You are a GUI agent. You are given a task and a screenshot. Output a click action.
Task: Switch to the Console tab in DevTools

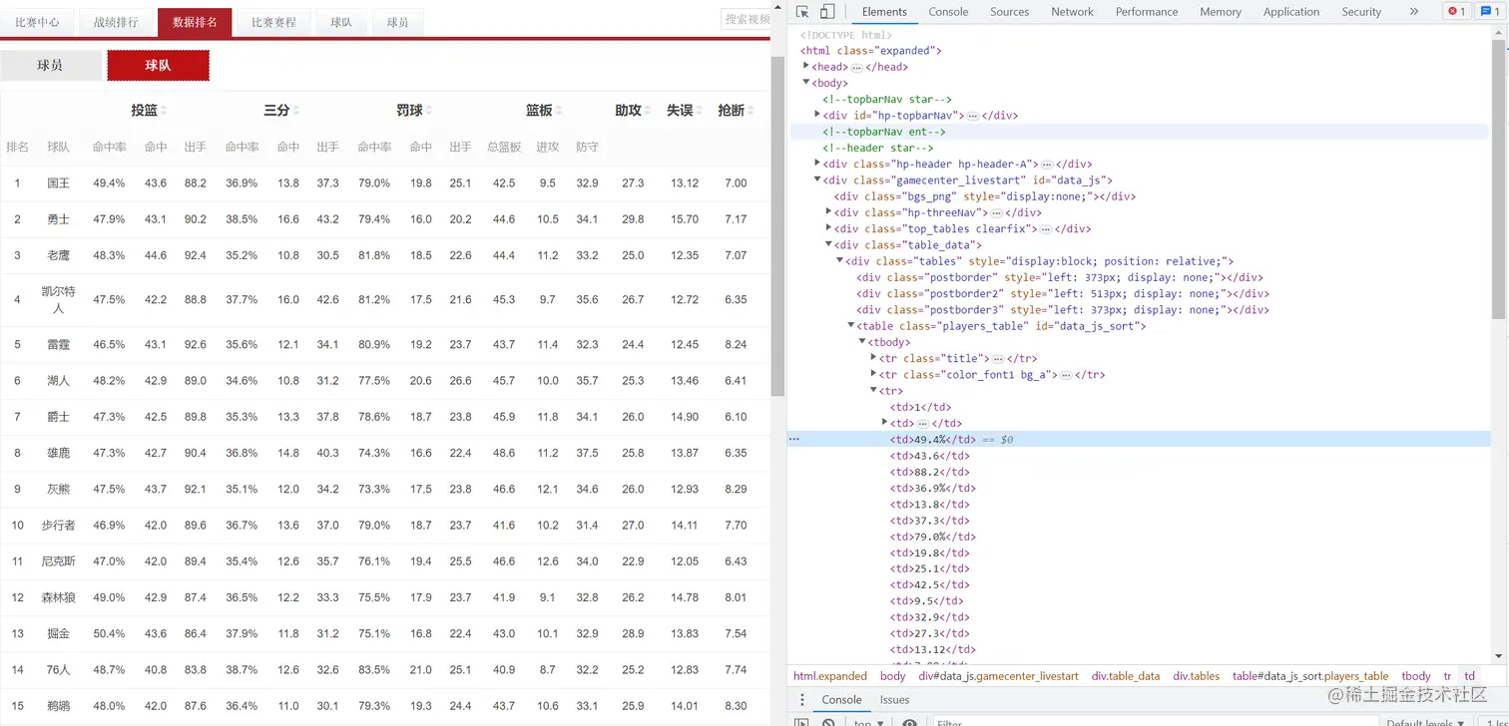[948, 12]
